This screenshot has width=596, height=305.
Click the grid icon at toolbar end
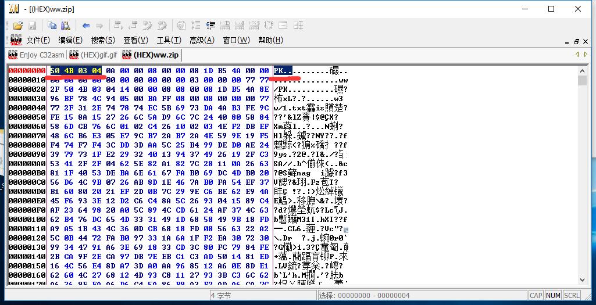[298, 26]
